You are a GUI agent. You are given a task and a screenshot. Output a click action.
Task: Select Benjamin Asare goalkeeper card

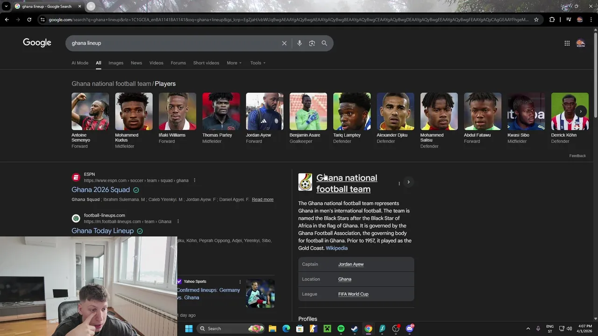pyautogui.click(x=308, y=119)
